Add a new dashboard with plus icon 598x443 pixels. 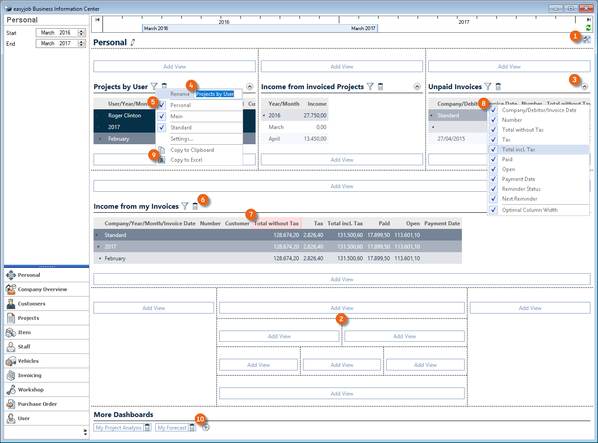206,427
